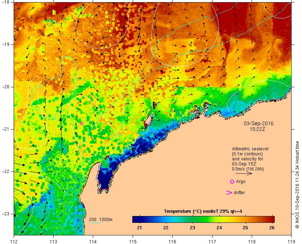Click the 'Argo' legend label
The image size is (302, 244).
pyautogui.click(x=241, y=182)
